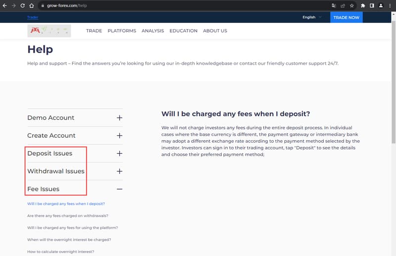The width and height of the screenshot is (396, 256).
Task: Expand Create Account with plus icon
Action: [119, 136]
